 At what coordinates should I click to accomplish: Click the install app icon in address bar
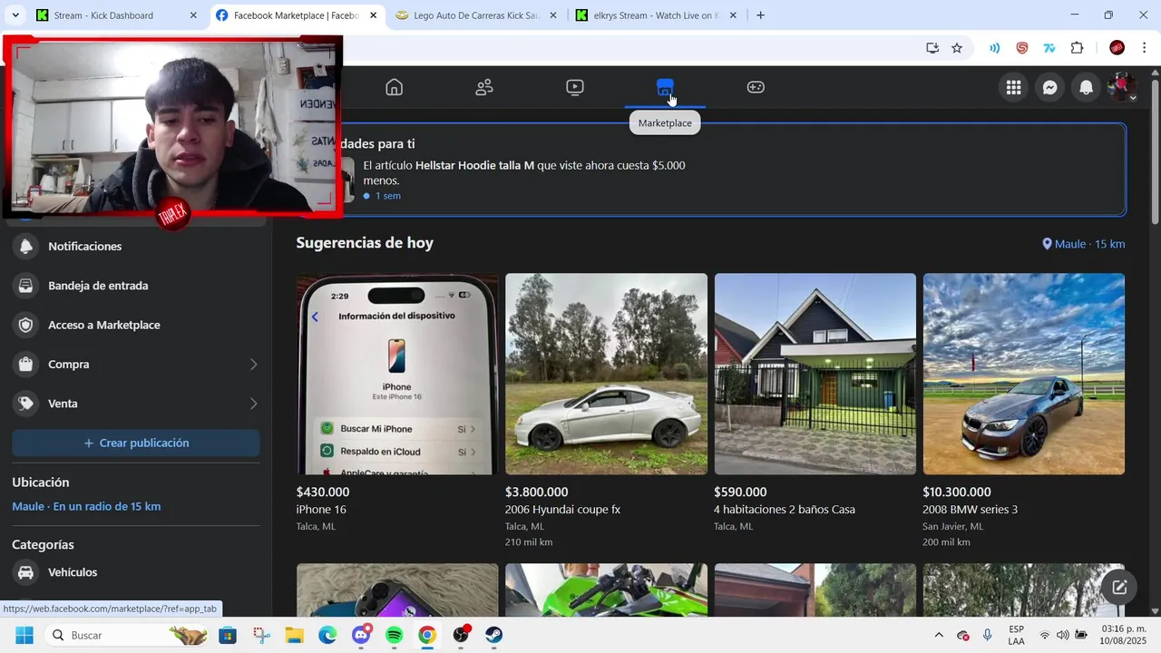[x=932, y=48]
